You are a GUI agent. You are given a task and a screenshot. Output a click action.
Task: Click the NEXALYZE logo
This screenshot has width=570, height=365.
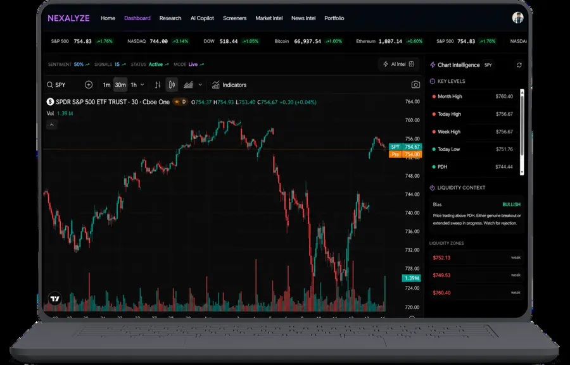click(x=68, y=18)
